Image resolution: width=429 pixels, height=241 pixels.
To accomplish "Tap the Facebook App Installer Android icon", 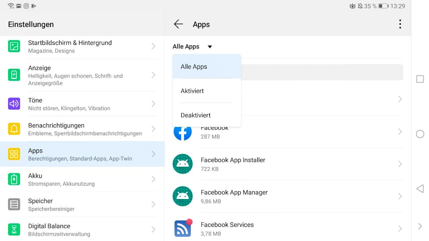I will [183, 164].
